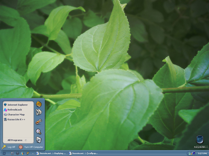Open the My Computer icon in start menu

coord(39,112)
